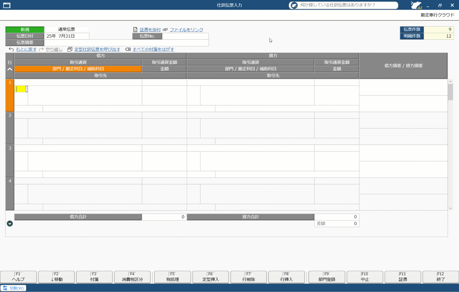Click the 伝票No. input field
The height and width of the screenshot is (292, 459).
pos(185,36)
